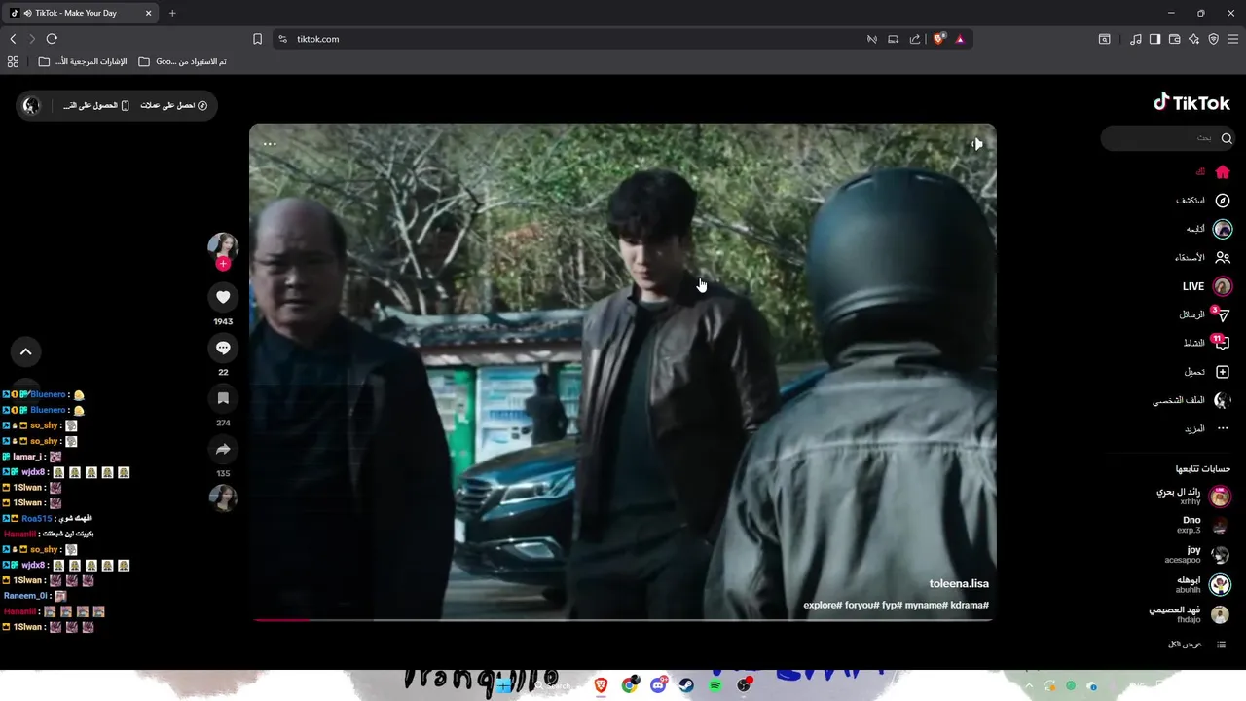This screenshot has height=701, width=1246.
Task: Open the video creator's avatar
Action: (x=223, y=246)
